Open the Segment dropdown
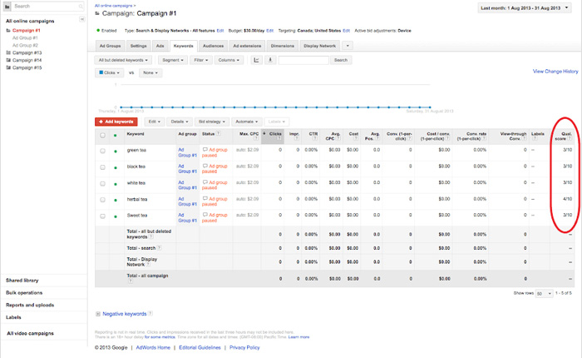Screen dimensions: 582x358 click(173, 60)
